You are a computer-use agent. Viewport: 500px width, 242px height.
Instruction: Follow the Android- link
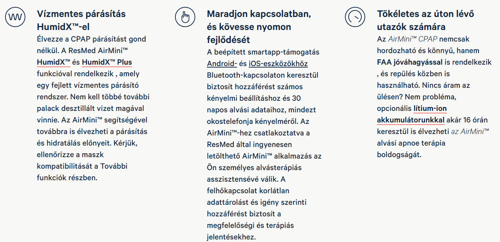pyautogui.click(x=222, y=64)
